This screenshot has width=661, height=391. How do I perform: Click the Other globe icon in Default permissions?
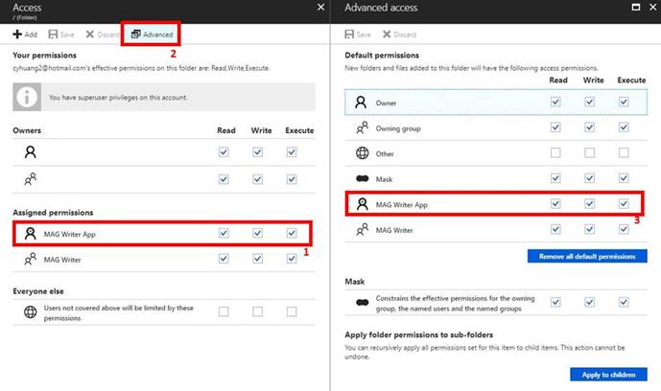click(x=362, y=152)
